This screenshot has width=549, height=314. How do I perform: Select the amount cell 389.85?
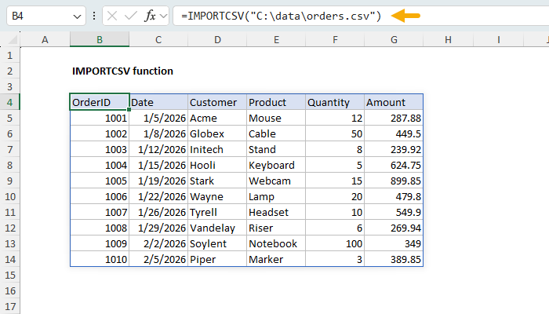coord(394,259)
